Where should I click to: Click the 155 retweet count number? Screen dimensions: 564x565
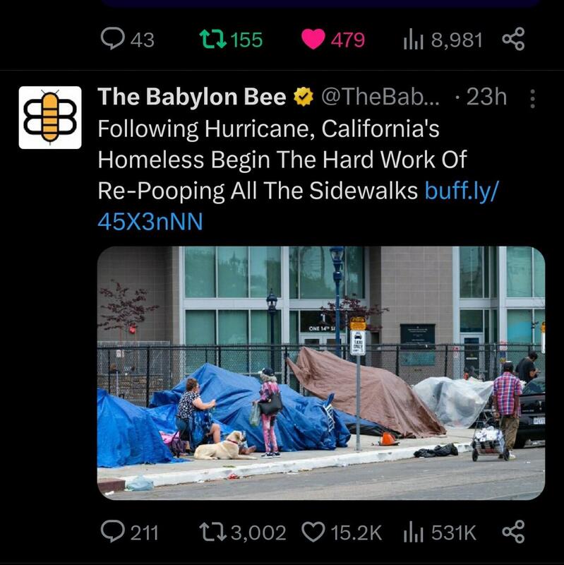246,40
